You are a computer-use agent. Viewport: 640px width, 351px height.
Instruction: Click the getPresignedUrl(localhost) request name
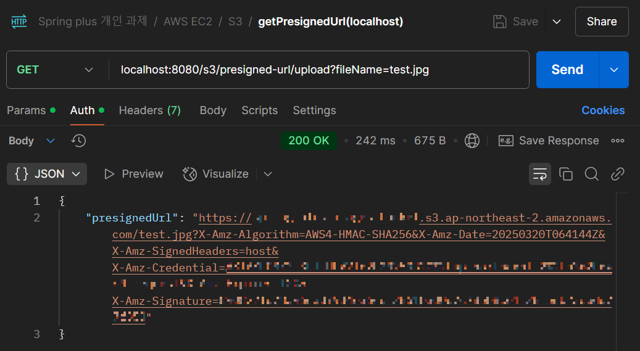(331, 22)
